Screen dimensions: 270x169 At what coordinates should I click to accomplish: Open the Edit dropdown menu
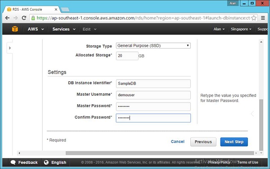tap(90, 29)
